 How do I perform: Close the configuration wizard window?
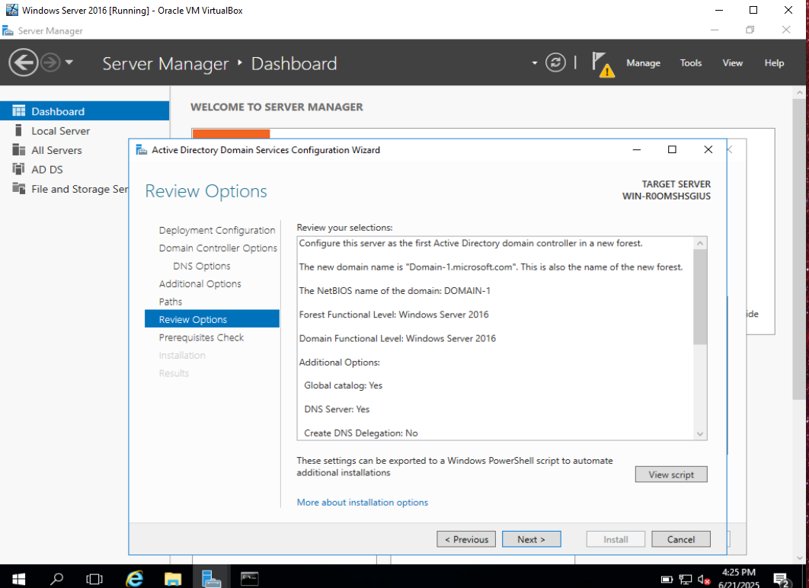coord(708,149)
